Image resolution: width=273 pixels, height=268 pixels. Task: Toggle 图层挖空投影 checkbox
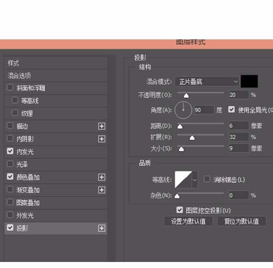click(180, 210)
